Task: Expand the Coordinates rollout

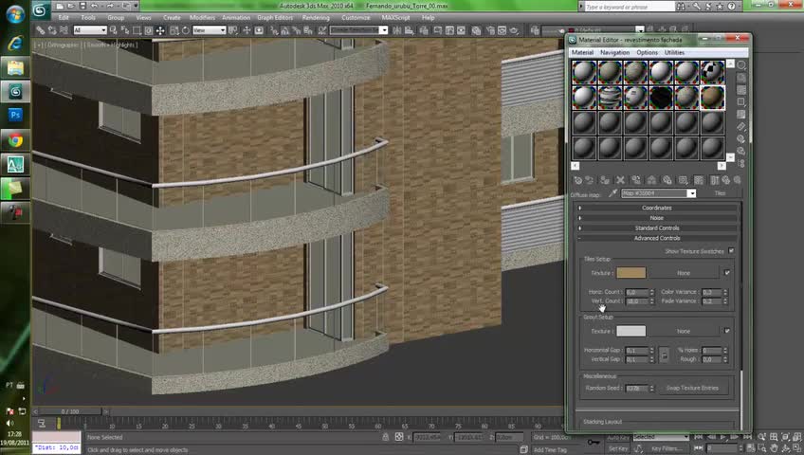Action: [657, 208]
